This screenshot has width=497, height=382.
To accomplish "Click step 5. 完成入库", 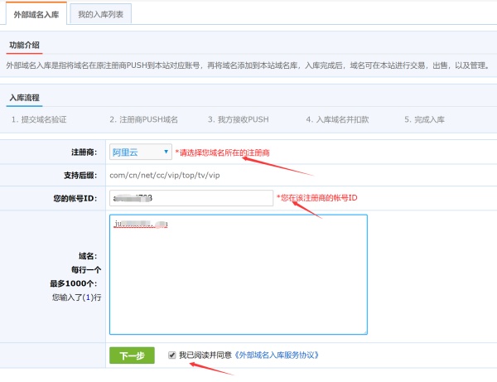I will [x=424, y=119].
